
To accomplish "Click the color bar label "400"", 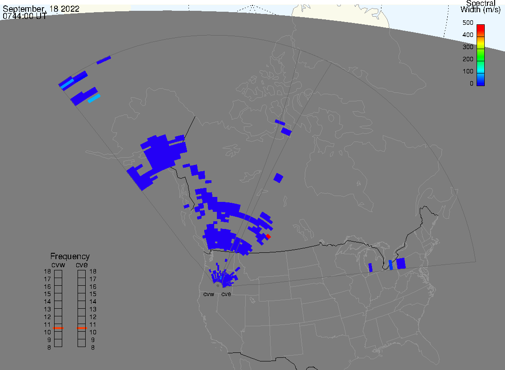I will point(468,35).
